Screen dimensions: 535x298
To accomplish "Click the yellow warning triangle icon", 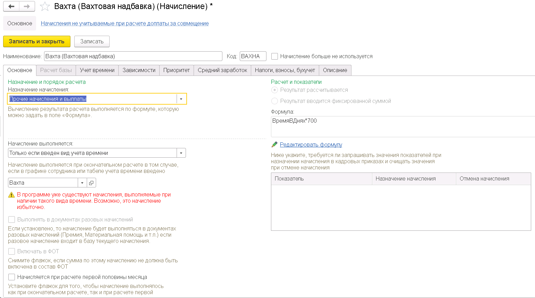I will click(x=11, y=195).
